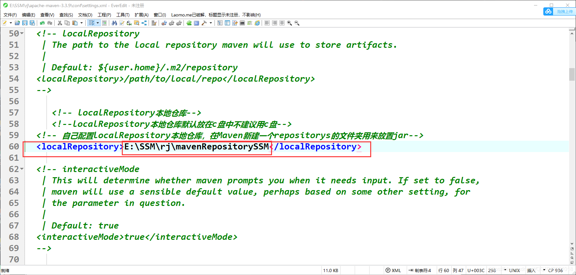576x275 pixels.
Task: Open Find with the binoculars icon
Action: click(x=114, y=23)
